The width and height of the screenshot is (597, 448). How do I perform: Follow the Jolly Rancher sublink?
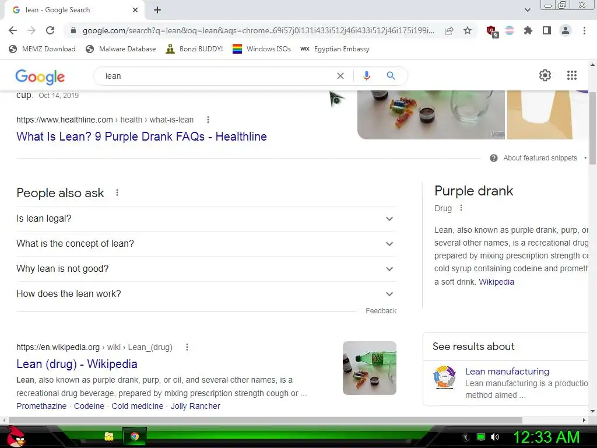pyautogui.click(x=195, y=406)
